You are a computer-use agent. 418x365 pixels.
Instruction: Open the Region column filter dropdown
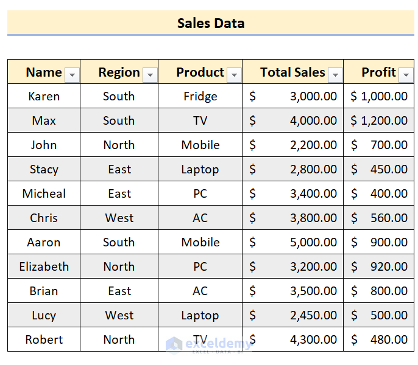click(x=150, y=75)
